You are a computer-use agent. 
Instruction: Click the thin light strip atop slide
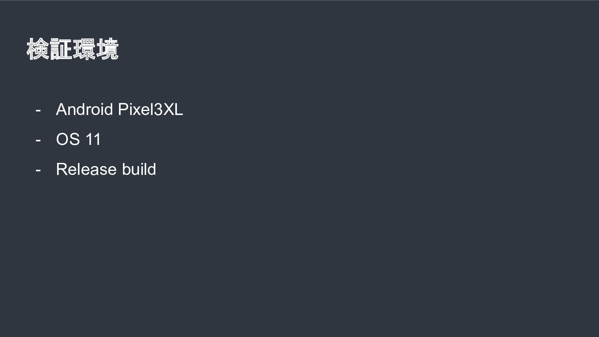click(x=299, y=0)
